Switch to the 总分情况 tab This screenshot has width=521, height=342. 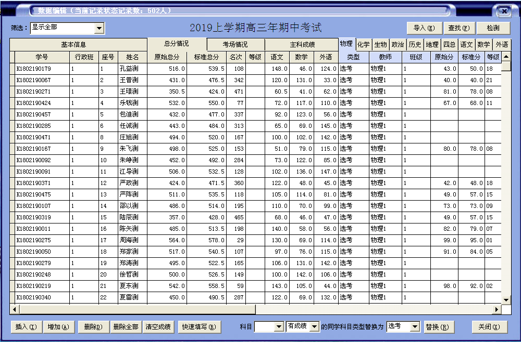[177, 44]
